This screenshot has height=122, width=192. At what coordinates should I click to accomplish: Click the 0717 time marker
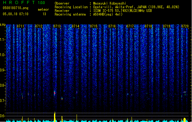(130, 26)
